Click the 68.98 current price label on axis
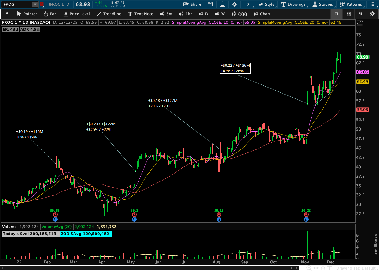Screen dimensions: 379x272 click(x=363, y=57)
